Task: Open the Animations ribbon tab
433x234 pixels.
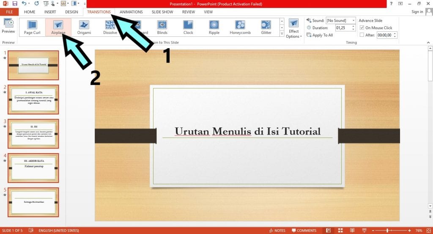Action: point(131,12)
